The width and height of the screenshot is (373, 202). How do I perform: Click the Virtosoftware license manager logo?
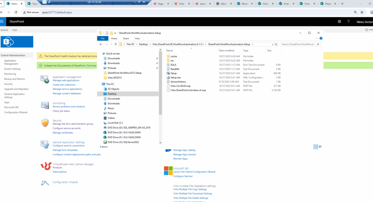point(46,166)
